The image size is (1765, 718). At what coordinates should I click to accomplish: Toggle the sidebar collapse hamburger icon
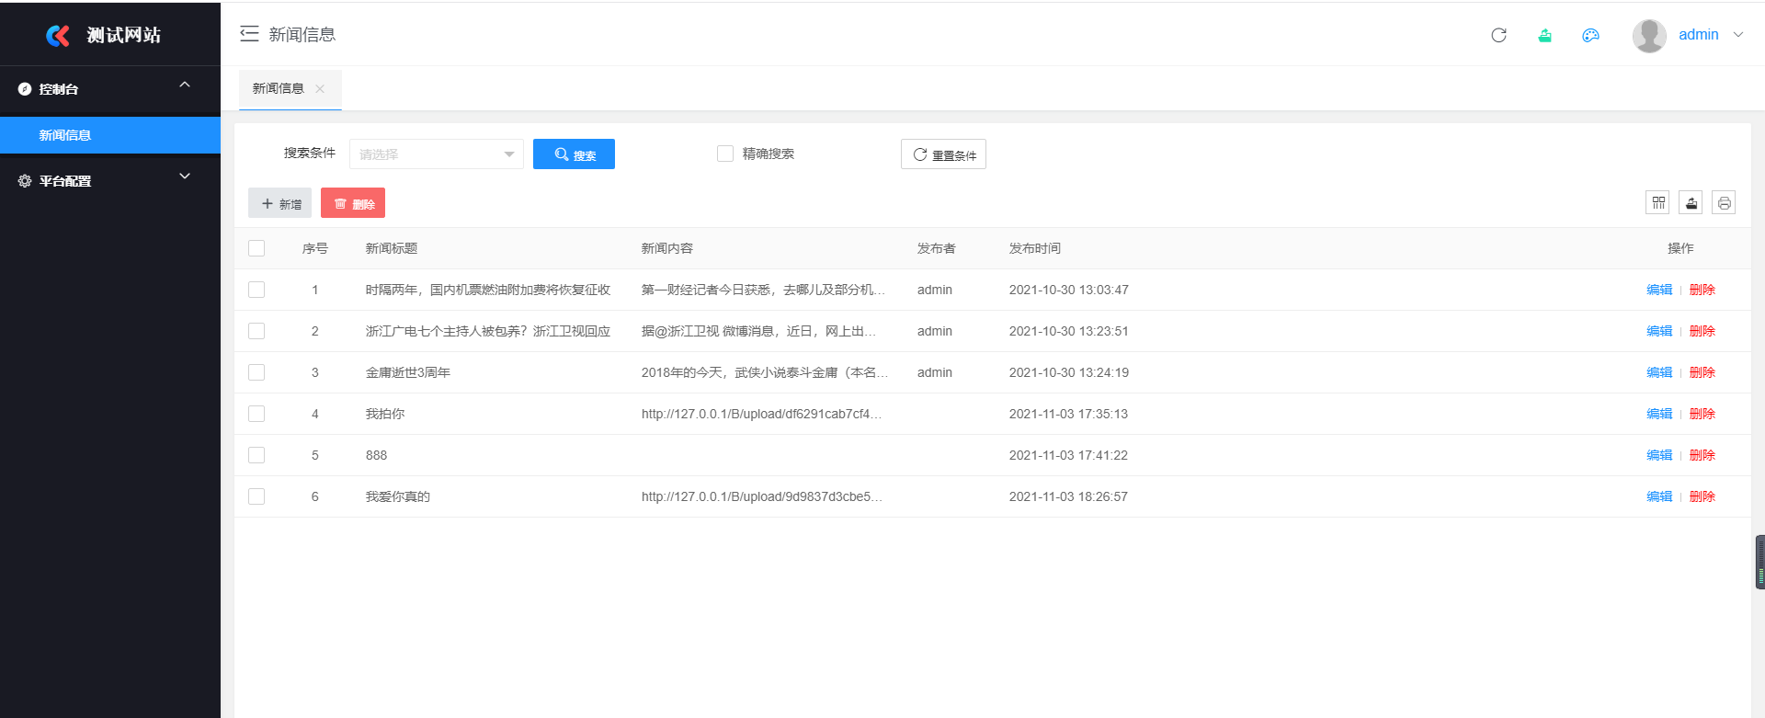(249, 34)
